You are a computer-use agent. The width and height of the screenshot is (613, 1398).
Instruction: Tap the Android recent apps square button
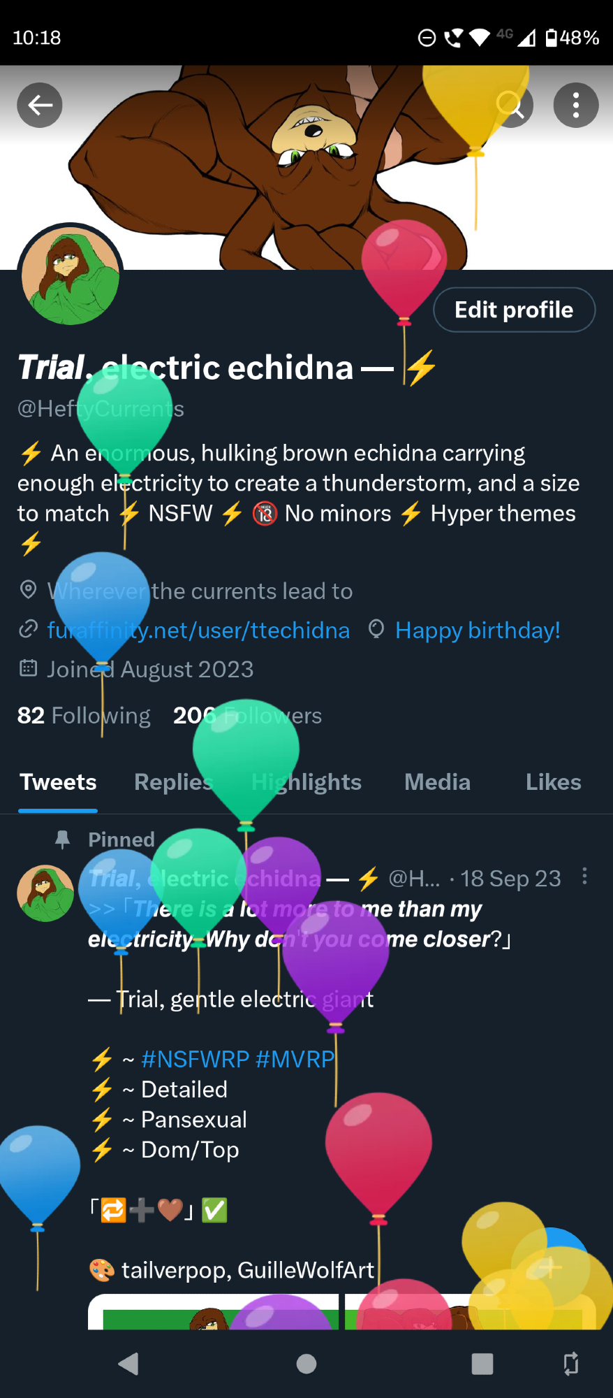pos(482,1364)
